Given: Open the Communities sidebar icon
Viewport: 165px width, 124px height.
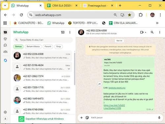Looking at the screenshot, I should 5,52.
